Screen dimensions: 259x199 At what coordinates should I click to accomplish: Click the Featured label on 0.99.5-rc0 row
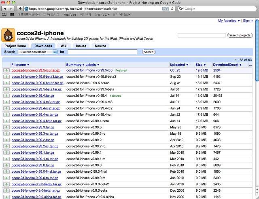[x=121, y=70]
